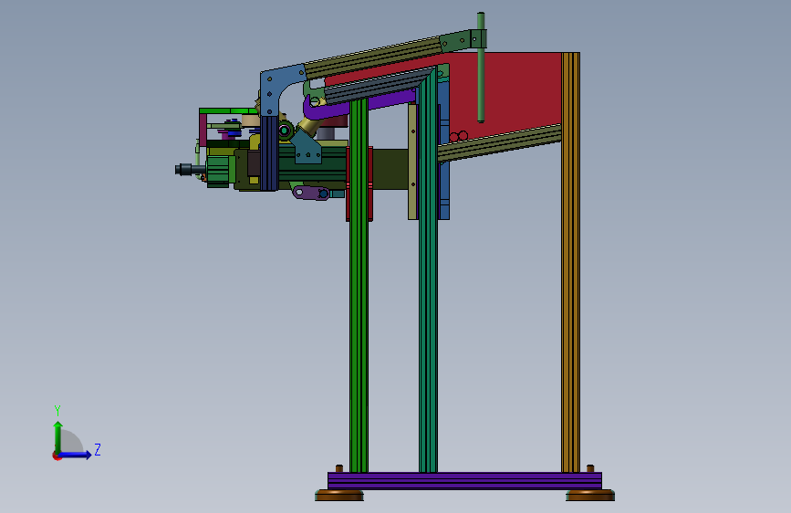Select the bright green left vertical column
Viewport: 791px width, 513px height.
[x=359, y=286]
